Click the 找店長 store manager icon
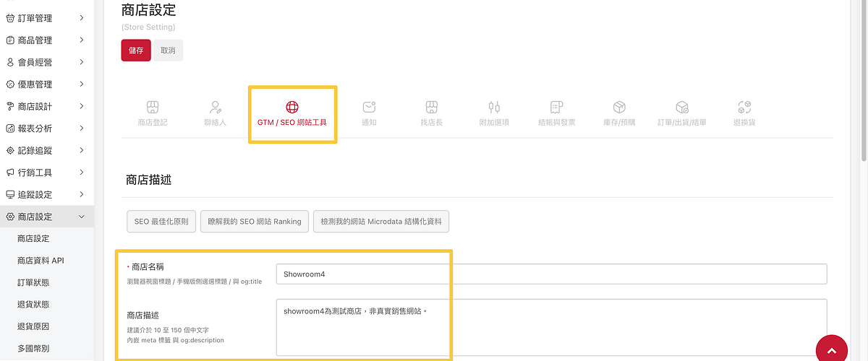868x361 pixels. pyautogui.click(x=431, y=108)
